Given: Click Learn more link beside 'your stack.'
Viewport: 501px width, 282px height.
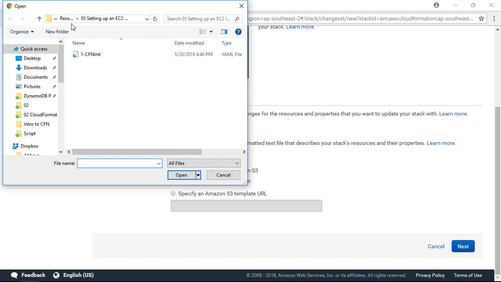Looking at the screenshot, I should pos(301,27).
